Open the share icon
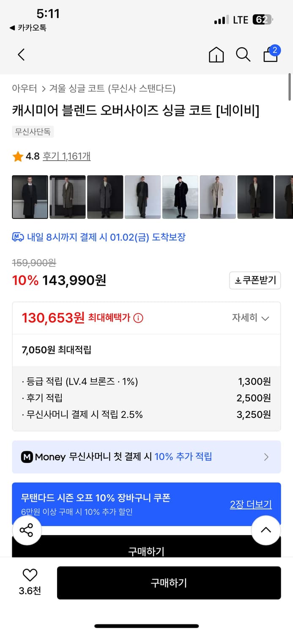The width and height of the screenshot is (293, 634). pyautogui.click(x=27, y=530)
